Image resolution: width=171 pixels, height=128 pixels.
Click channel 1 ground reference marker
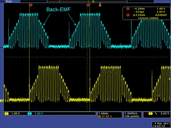pos(2,101)
